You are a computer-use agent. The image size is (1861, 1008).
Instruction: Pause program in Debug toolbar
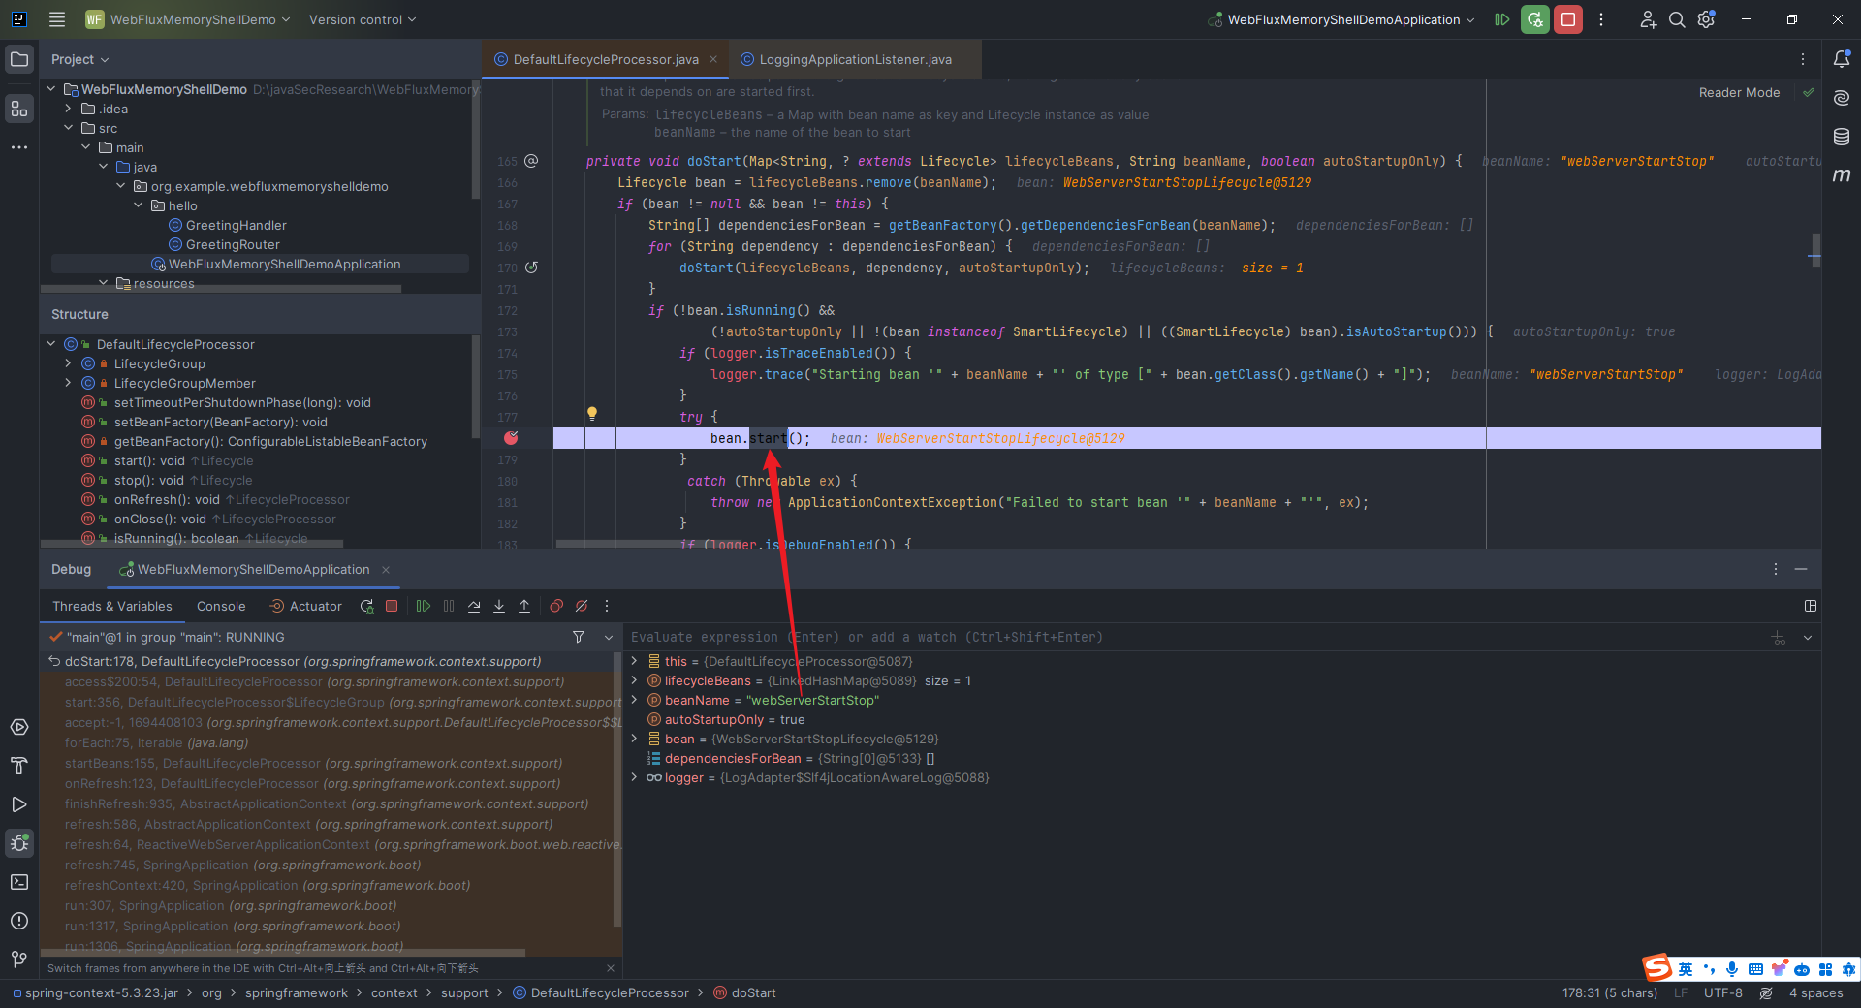pyautogui.click(x=449, y=606)
